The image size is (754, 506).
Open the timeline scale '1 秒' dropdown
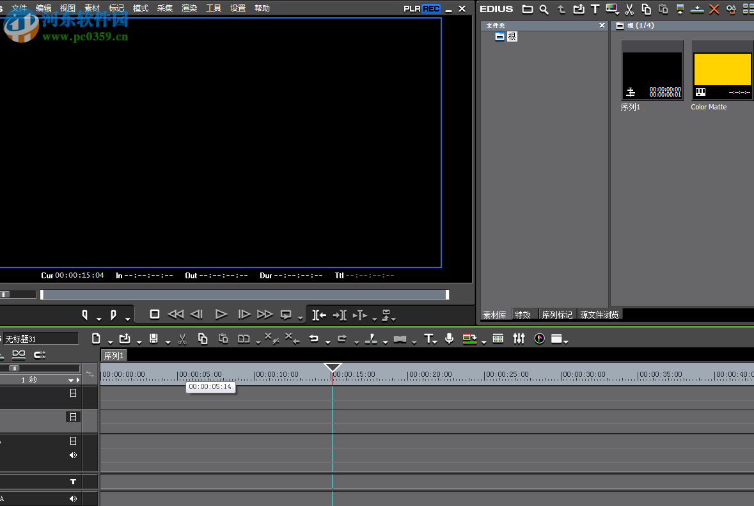click(x=70, y=380)
